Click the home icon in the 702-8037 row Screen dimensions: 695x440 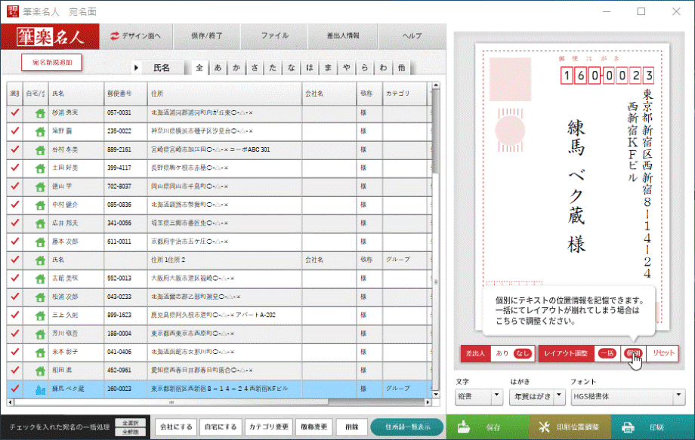pos(40,187)
